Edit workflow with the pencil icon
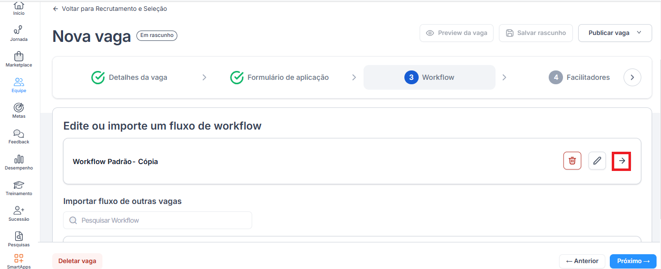This screenshot has height=269, width=661. (x=597, y=161)
